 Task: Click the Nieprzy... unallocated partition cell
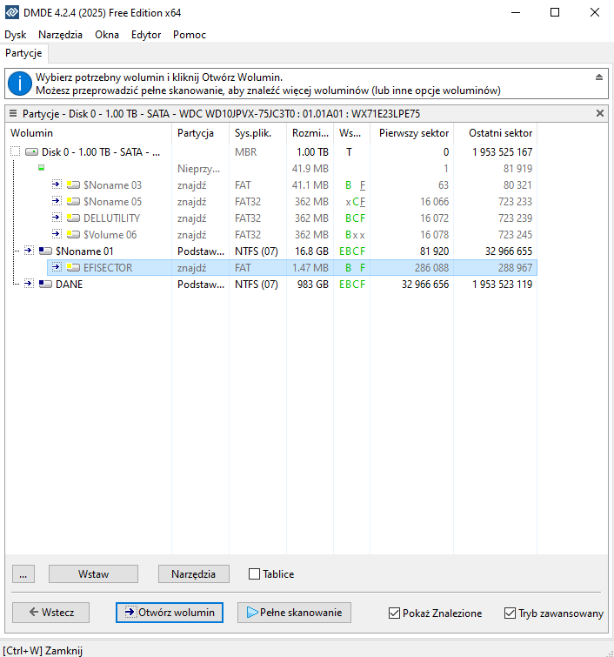pos(198,169)
